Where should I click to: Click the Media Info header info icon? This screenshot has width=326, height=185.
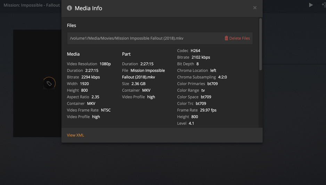[x=70, y=8]
